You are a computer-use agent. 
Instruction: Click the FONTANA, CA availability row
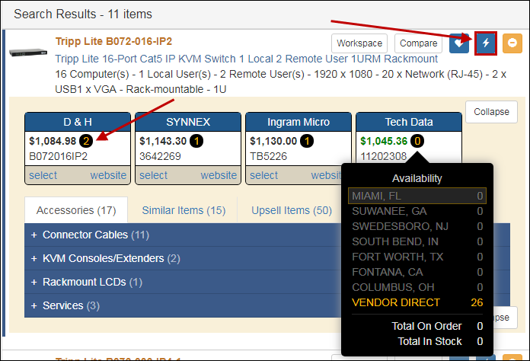pyautogui.click(x=417, y=272)
